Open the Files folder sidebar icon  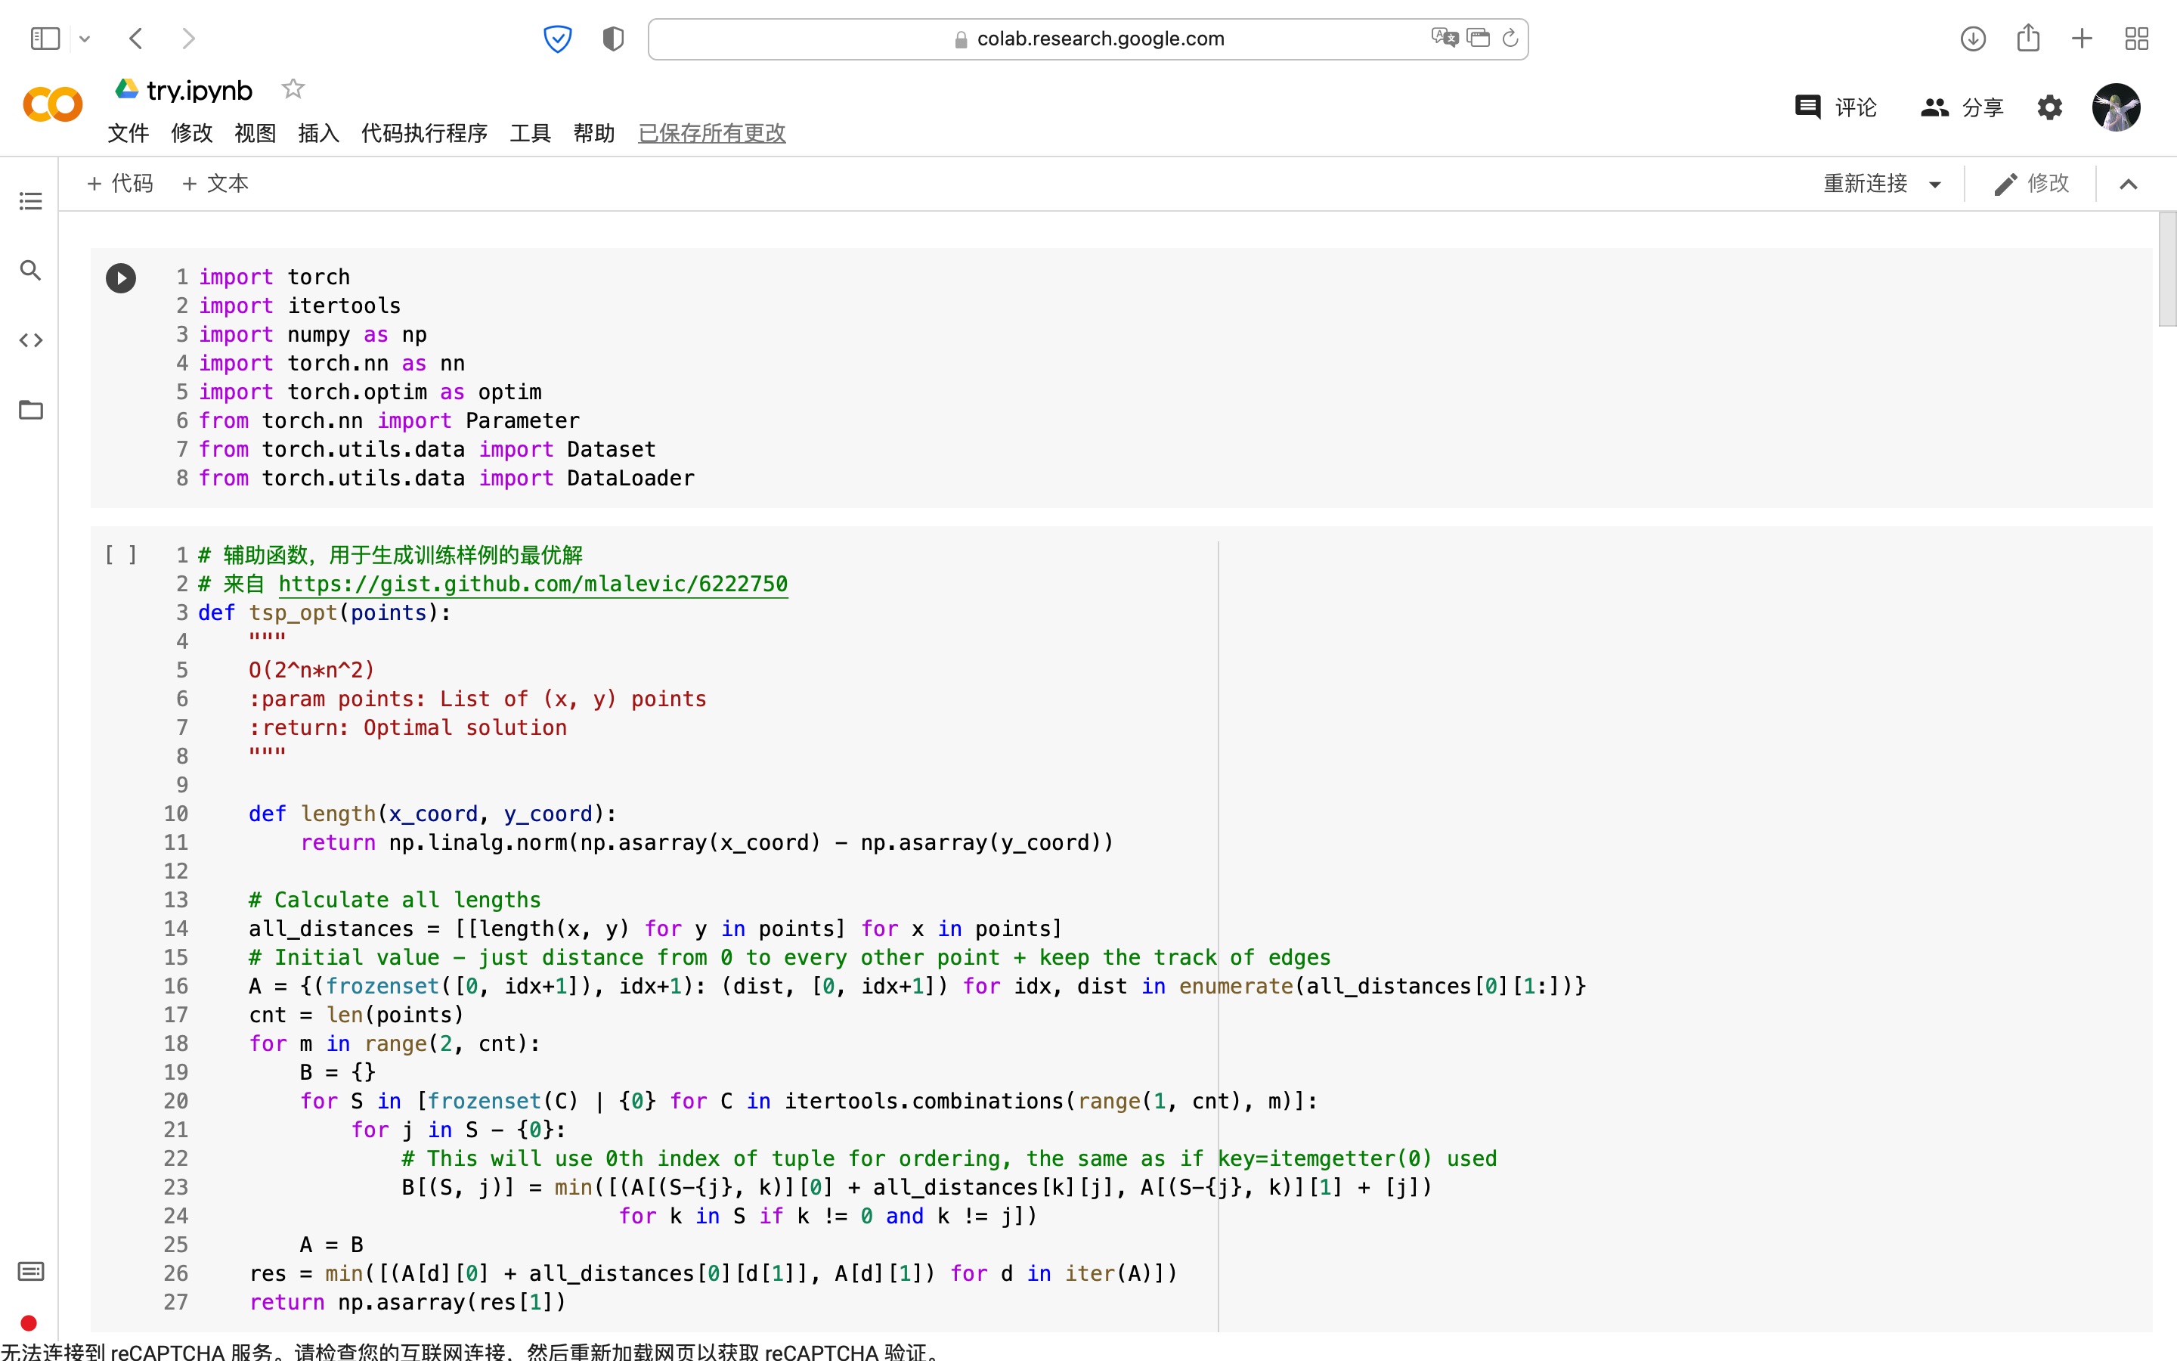pos(30,411)
